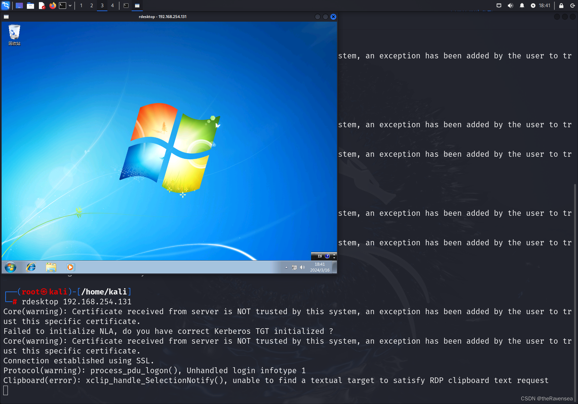
Task: Minimize the language bar
Action: [x=334, y=255]
